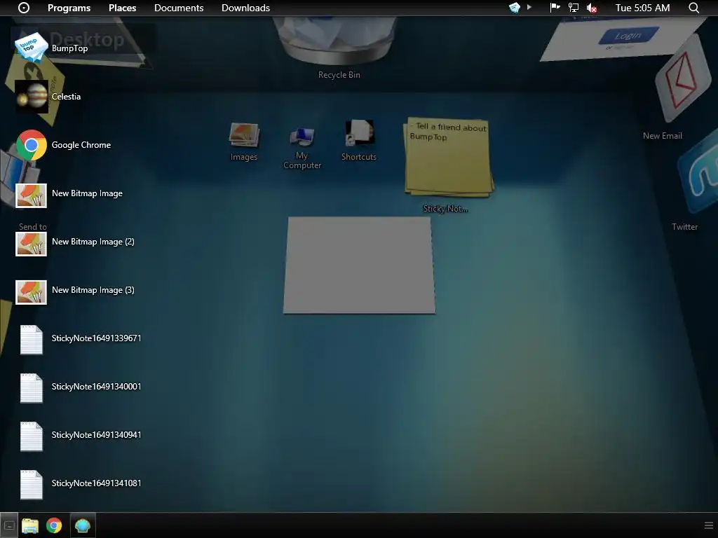Image resolution: width=718 pixels, height=538 pixels.
Task: Open the Places menu
Action: pos(122,8)
